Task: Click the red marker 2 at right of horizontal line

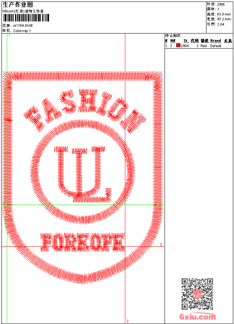Action: 161,245
